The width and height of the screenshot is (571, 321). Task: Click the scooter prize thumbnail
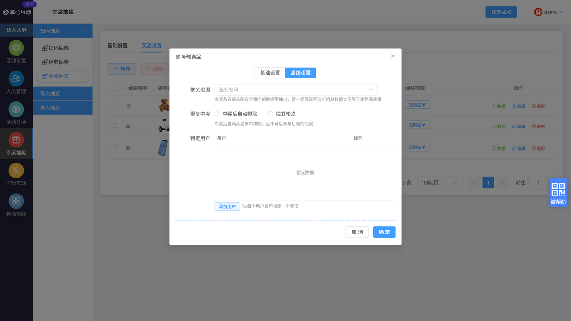tap(164, 126)
